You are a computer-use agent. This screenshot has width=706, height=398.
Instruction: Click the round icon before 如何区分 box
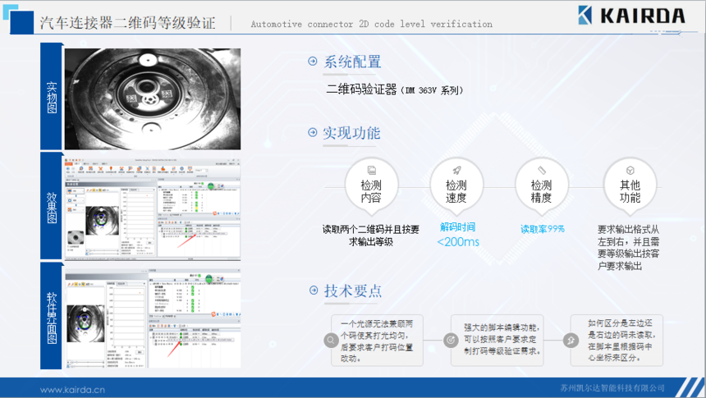pos(571,340)
